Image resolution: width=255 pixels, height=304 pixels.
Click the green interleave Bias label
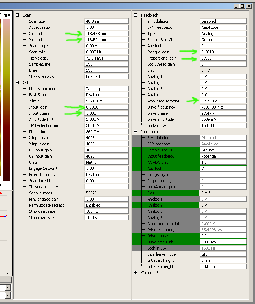151,193
